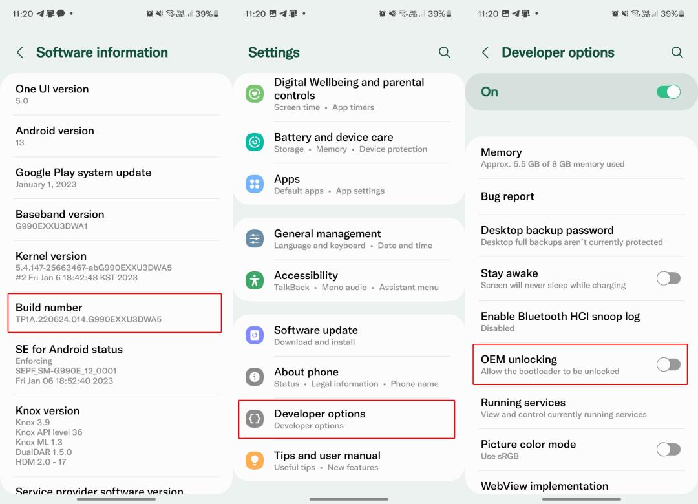
Task: Turn off Developer options master switch
Action: 668,92
